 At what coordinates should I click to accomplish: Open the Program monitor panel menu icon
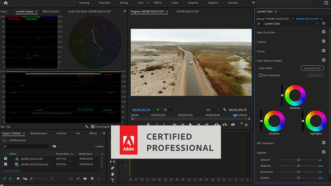pyautogui.click(x=167, y=12)
